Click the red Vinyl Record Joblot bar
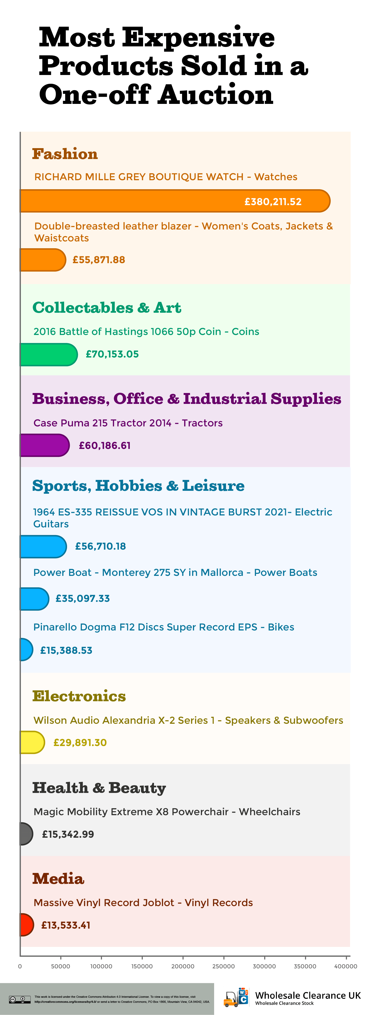Screen dimensions: 371x1015 (27, 925)
